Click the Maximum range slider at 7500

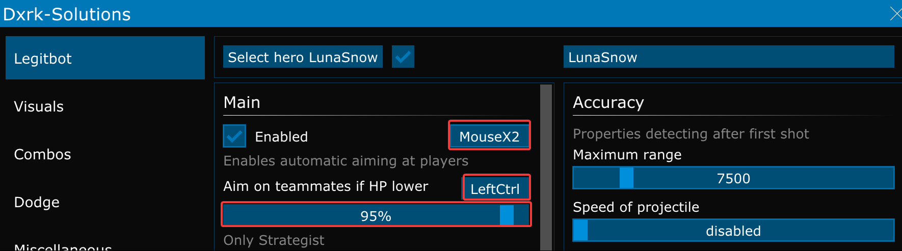pyautogui.click(x=733, y=178)
